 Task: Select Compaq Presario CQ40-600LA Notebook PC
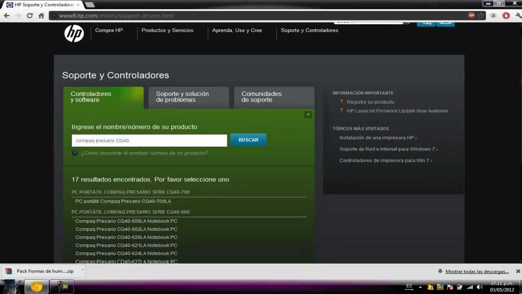pos(126,221)
